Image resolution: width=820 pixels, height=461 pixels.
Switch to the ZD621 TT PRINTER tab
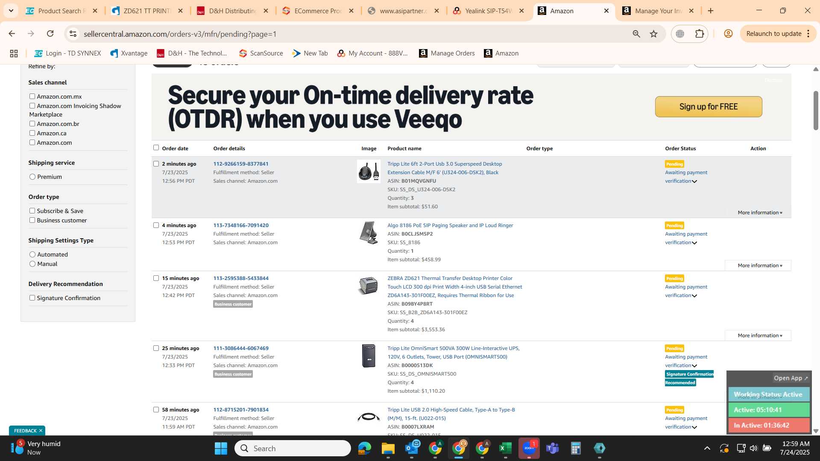147,11
